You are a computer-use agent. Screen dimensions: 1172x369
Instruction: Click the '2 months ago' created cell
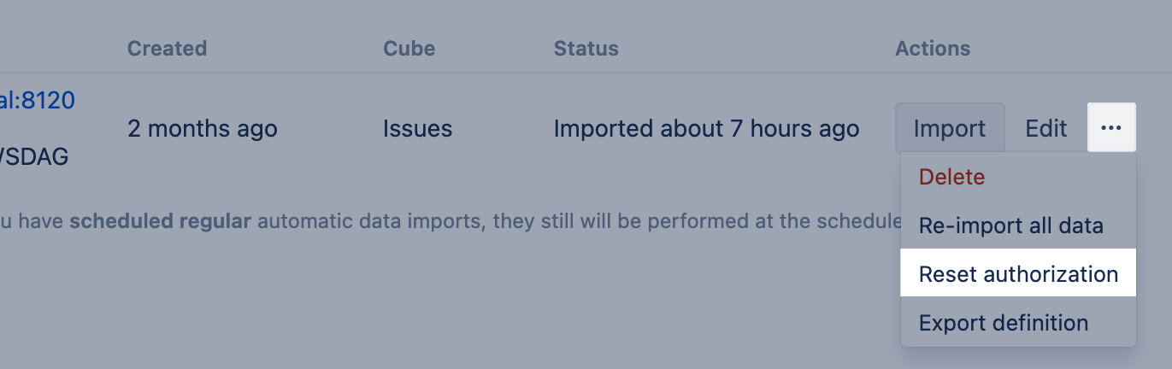coord(202,129)
